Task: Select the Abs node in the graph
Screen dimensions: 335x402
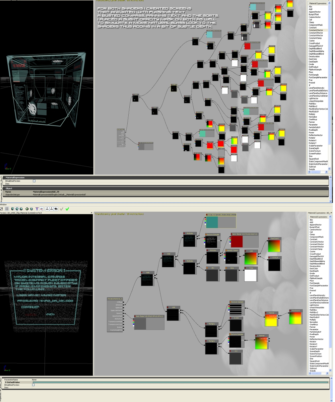Action: [x=212, y=268]
